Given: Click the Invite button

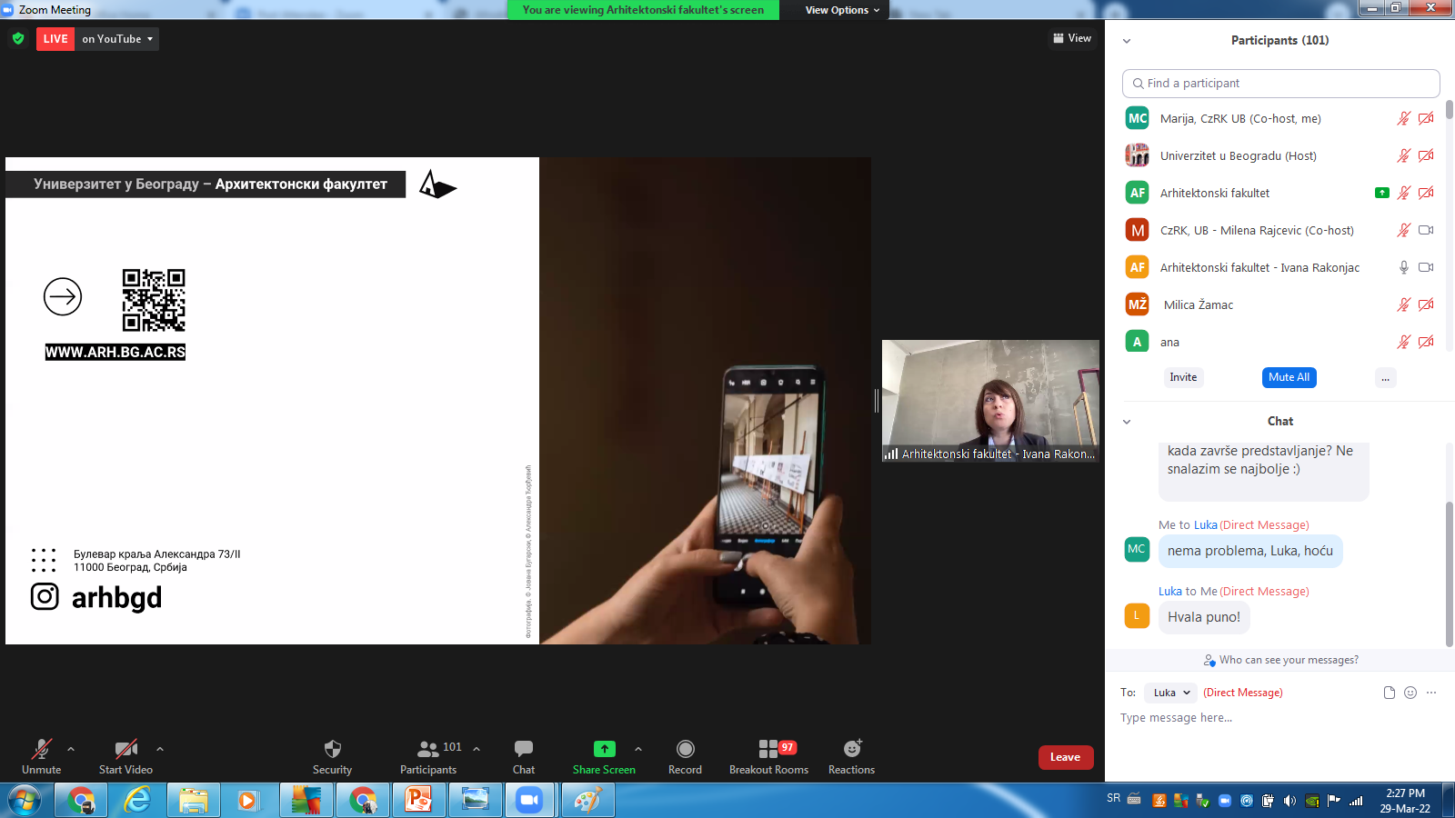Looking at the screenshot, I should 1183,377.
